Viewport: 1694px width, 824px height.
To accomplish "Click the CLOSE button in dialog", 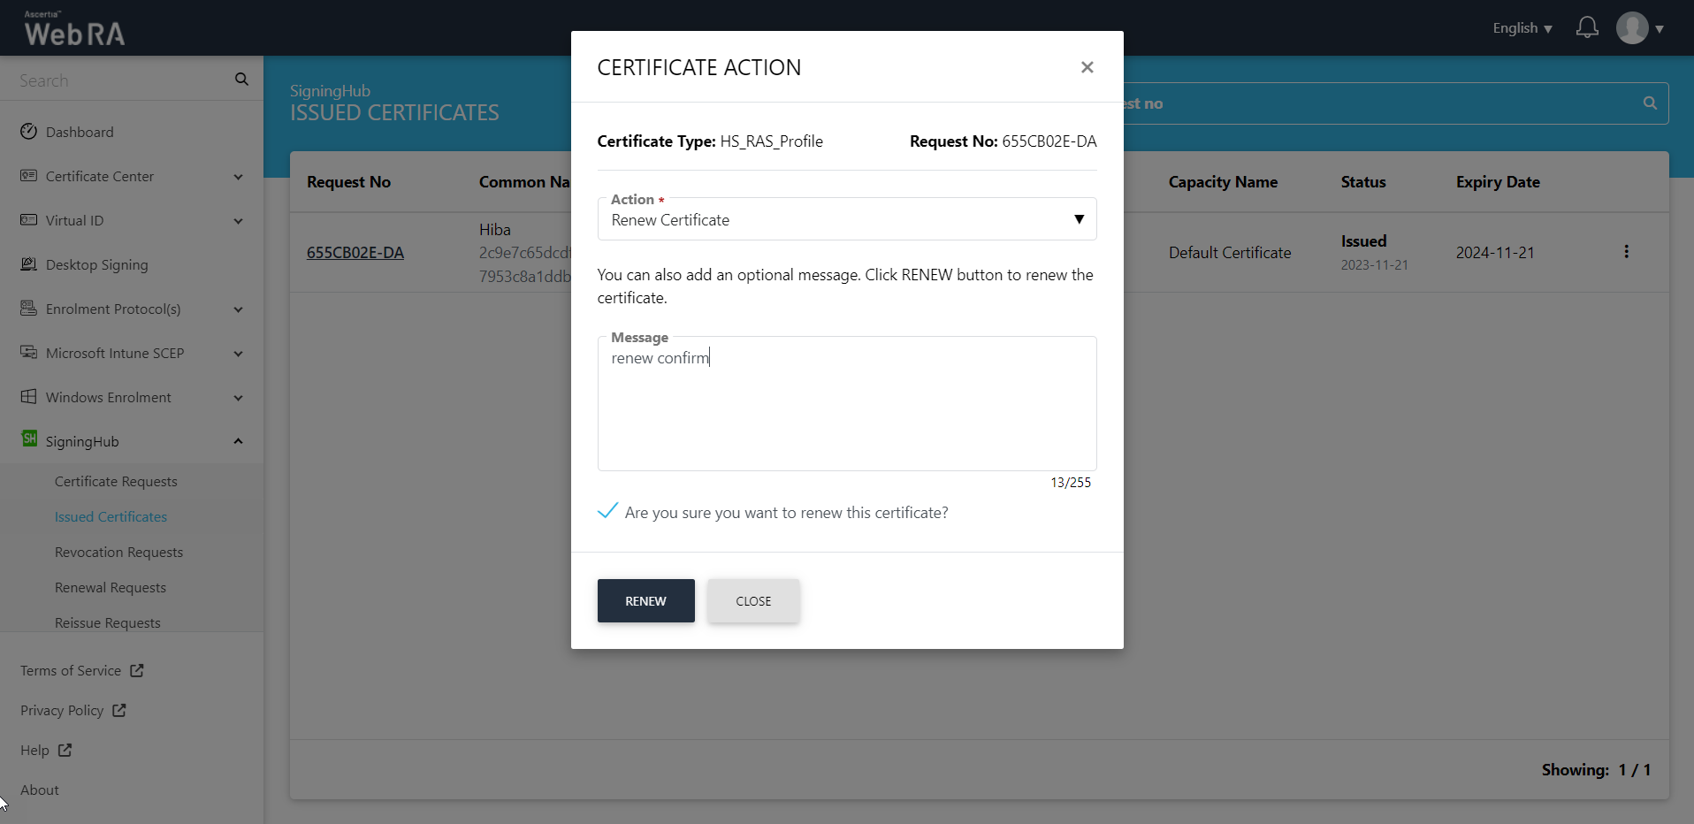I will pos(753,601).
